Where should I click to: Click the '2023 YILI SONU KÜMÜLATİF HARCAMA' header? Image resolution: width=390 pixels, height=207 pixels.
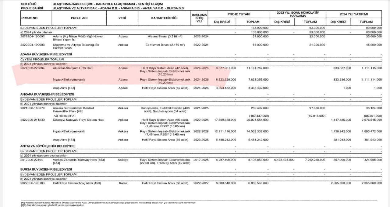tap(298, 14)
